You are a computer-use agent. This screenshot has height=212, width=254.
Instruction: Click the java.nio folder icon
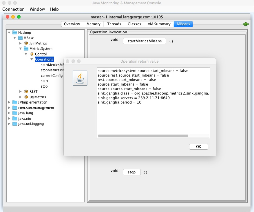click(15, 118)
